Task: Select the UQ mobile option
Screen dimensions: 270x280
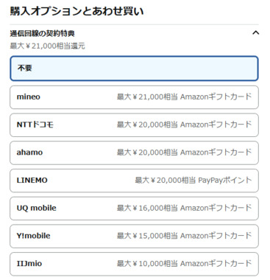Action: (134, 208)
